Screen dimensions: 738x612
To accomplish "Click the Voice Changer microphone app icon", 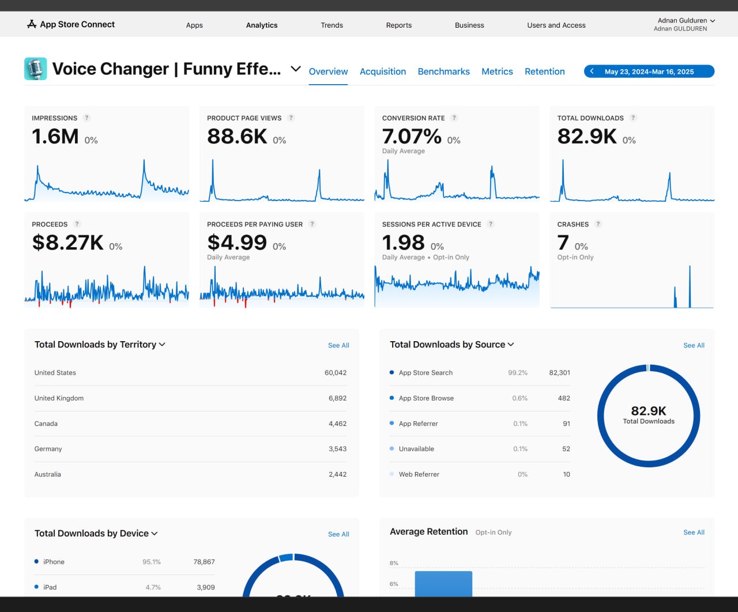I will click(36, 69).
